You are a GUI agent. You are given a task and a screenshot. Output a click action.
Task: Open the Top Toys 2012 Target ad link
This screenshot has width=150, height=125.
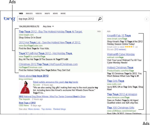(x=51, y=32)
